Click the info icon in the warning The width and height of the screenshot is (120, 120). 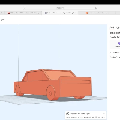[x=67, y=114]
